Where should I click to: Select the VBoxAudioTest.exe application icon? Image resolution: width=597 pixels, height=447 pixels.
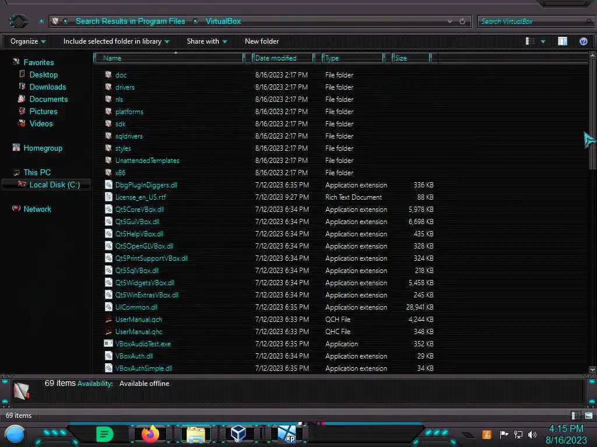pyautogui.click(x=108, y=343)
